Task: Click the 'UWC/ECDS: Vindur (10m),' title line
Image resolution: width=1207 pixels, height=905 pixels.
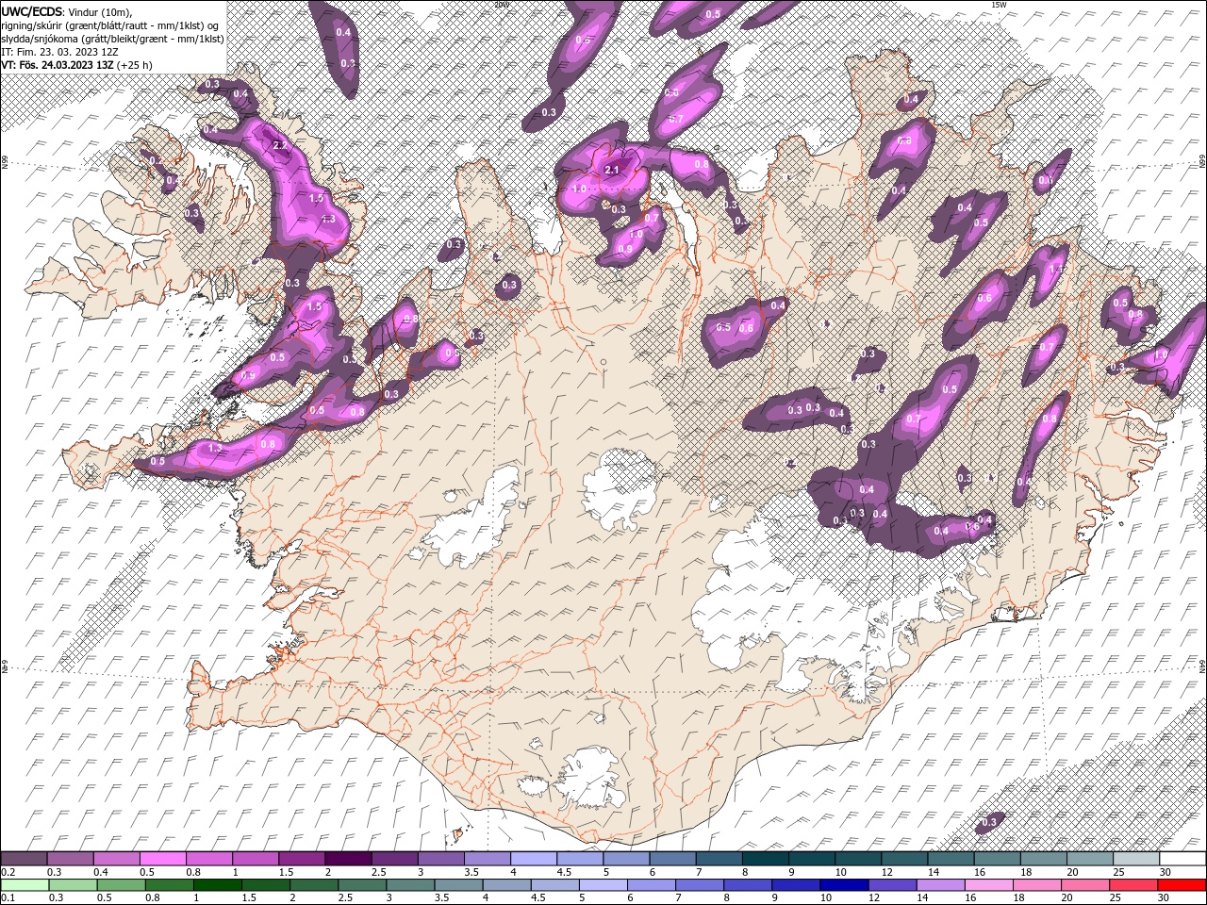Action: [x=67, y=10]
